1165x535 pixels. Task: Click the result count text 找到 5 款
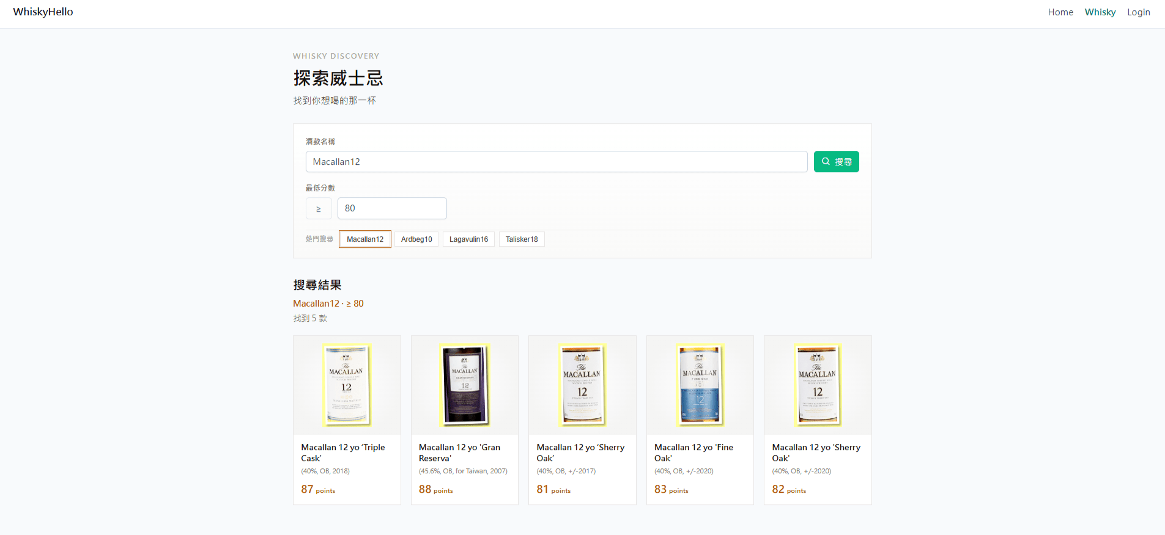(310, 318)
